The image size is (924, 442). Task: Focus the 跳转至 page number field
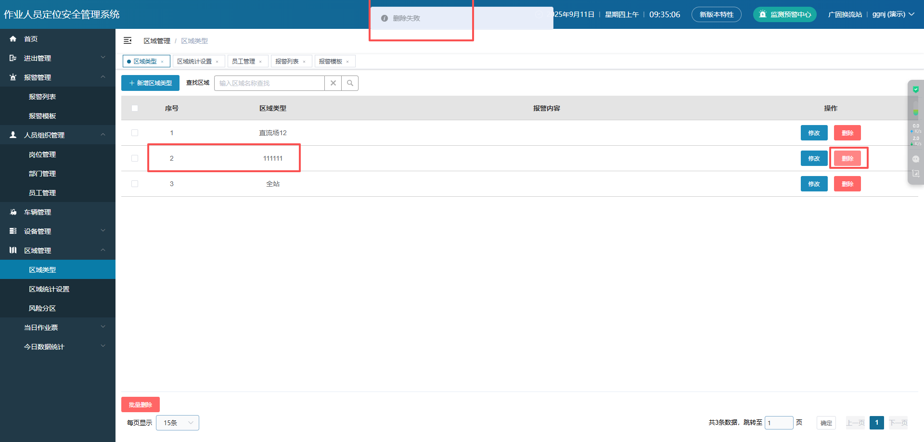point(779,423)
